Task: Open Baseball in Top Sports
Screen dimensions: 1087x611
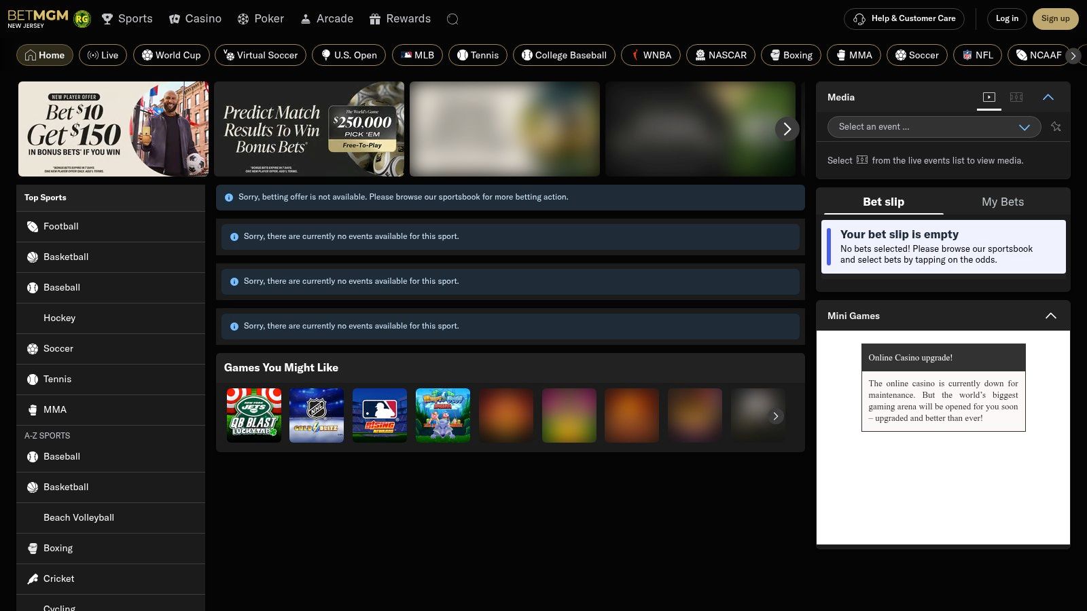Action: tap(111, 288)
